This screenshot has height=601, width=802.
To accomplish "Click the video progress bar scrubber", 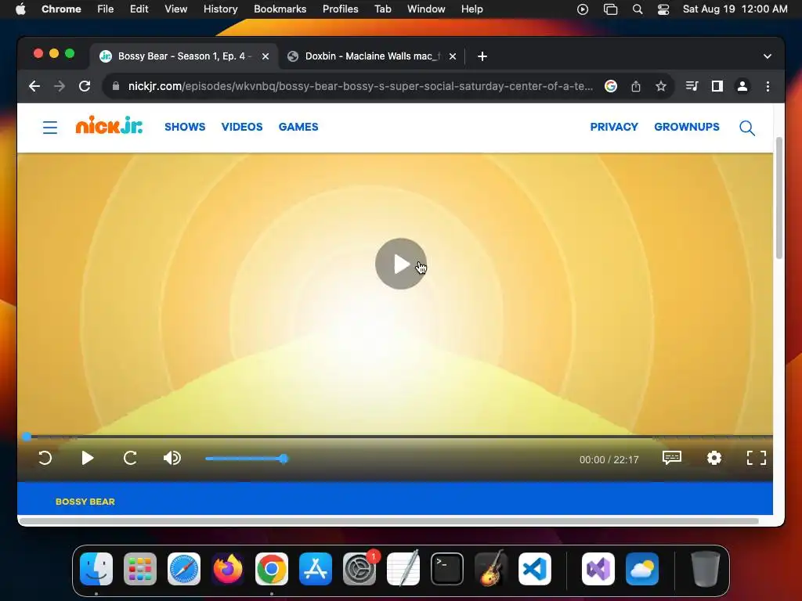I will point(27,437).
